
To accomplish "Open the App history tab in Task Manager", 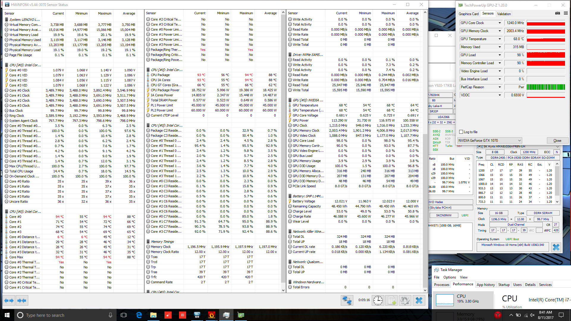I will [485, 285].
